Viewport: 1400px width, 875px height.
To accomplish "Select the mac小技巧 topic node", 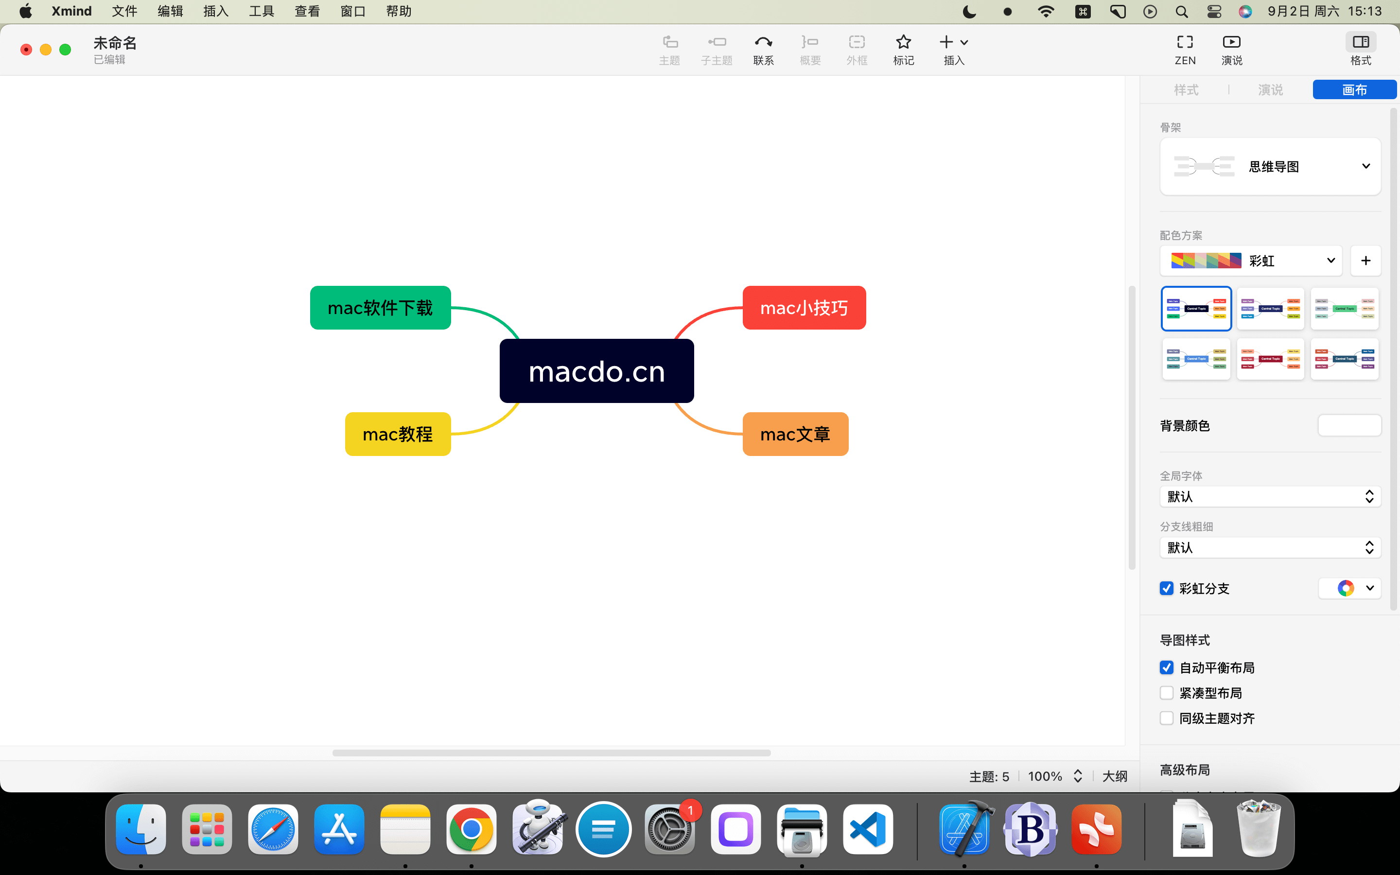I will click(804, 308).
